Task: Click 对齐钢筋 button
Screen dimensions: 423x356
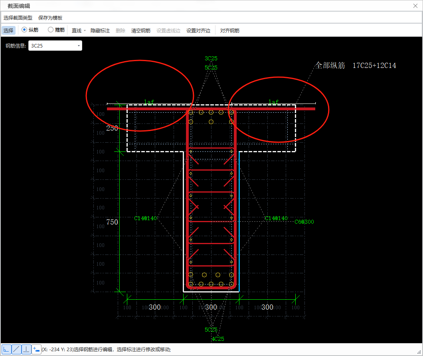Action: [230, 30]
